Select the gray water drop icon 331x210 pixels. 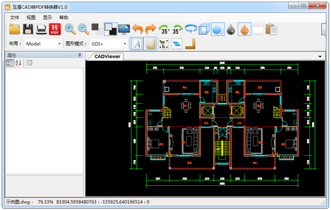point(231,29)
